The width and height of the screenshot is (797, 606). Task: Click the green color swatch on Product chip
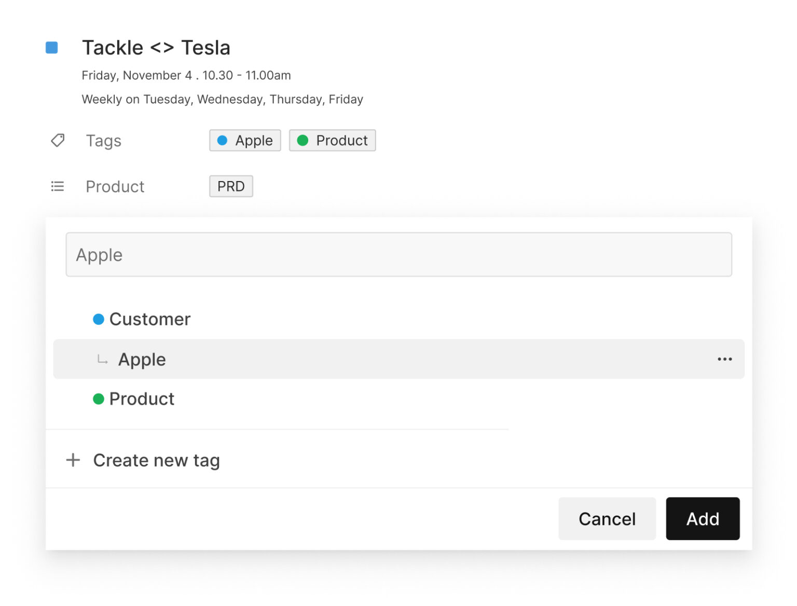point(304,140)
